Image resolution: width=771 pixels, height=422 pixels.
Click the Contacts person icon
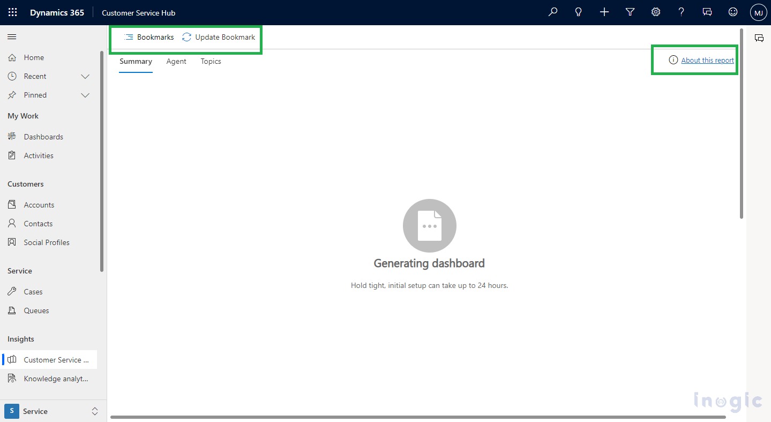tap(12, 224)
